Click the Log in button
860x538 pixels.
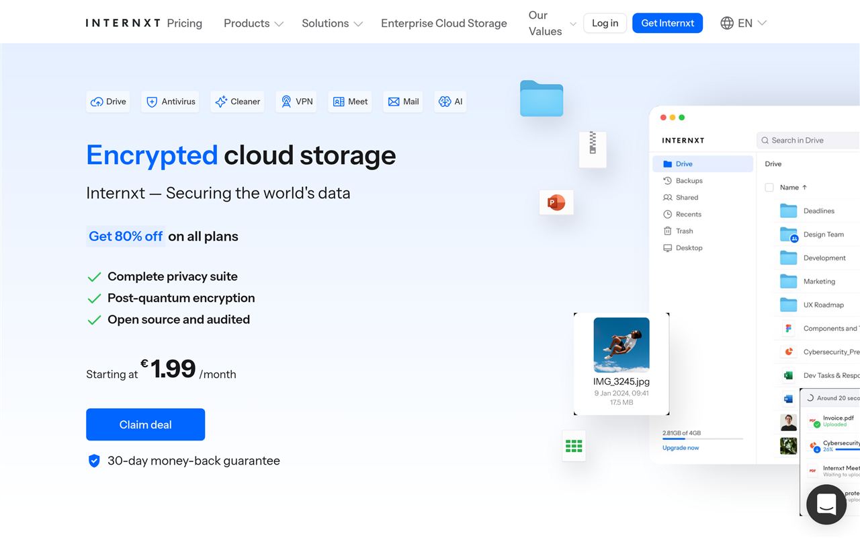point(605,23)
